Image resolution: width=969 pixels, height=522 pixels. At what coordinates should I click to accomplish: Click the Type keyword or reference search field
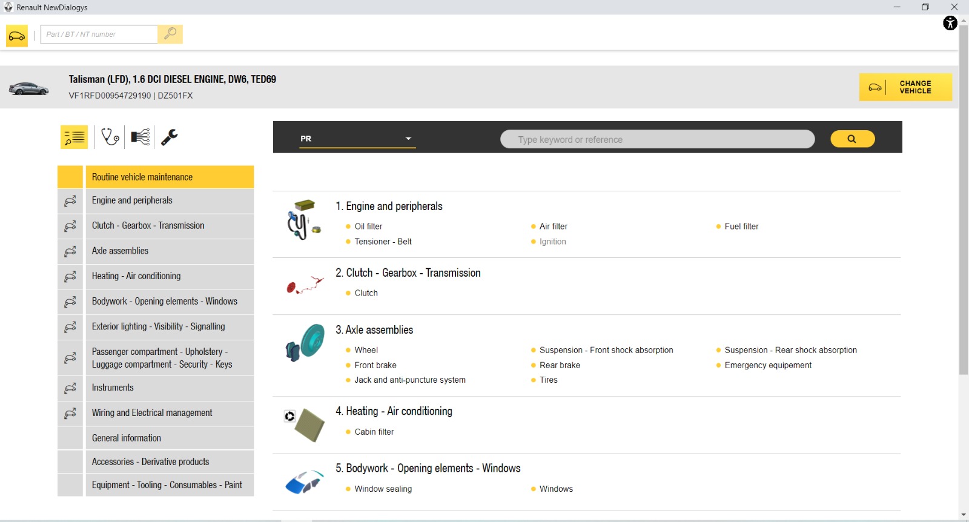pyautogui.click(x=657, y=139)
